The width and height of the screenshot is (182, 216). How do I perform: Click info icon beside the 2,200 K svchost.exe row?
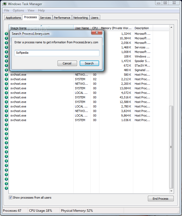coord(6,84)
